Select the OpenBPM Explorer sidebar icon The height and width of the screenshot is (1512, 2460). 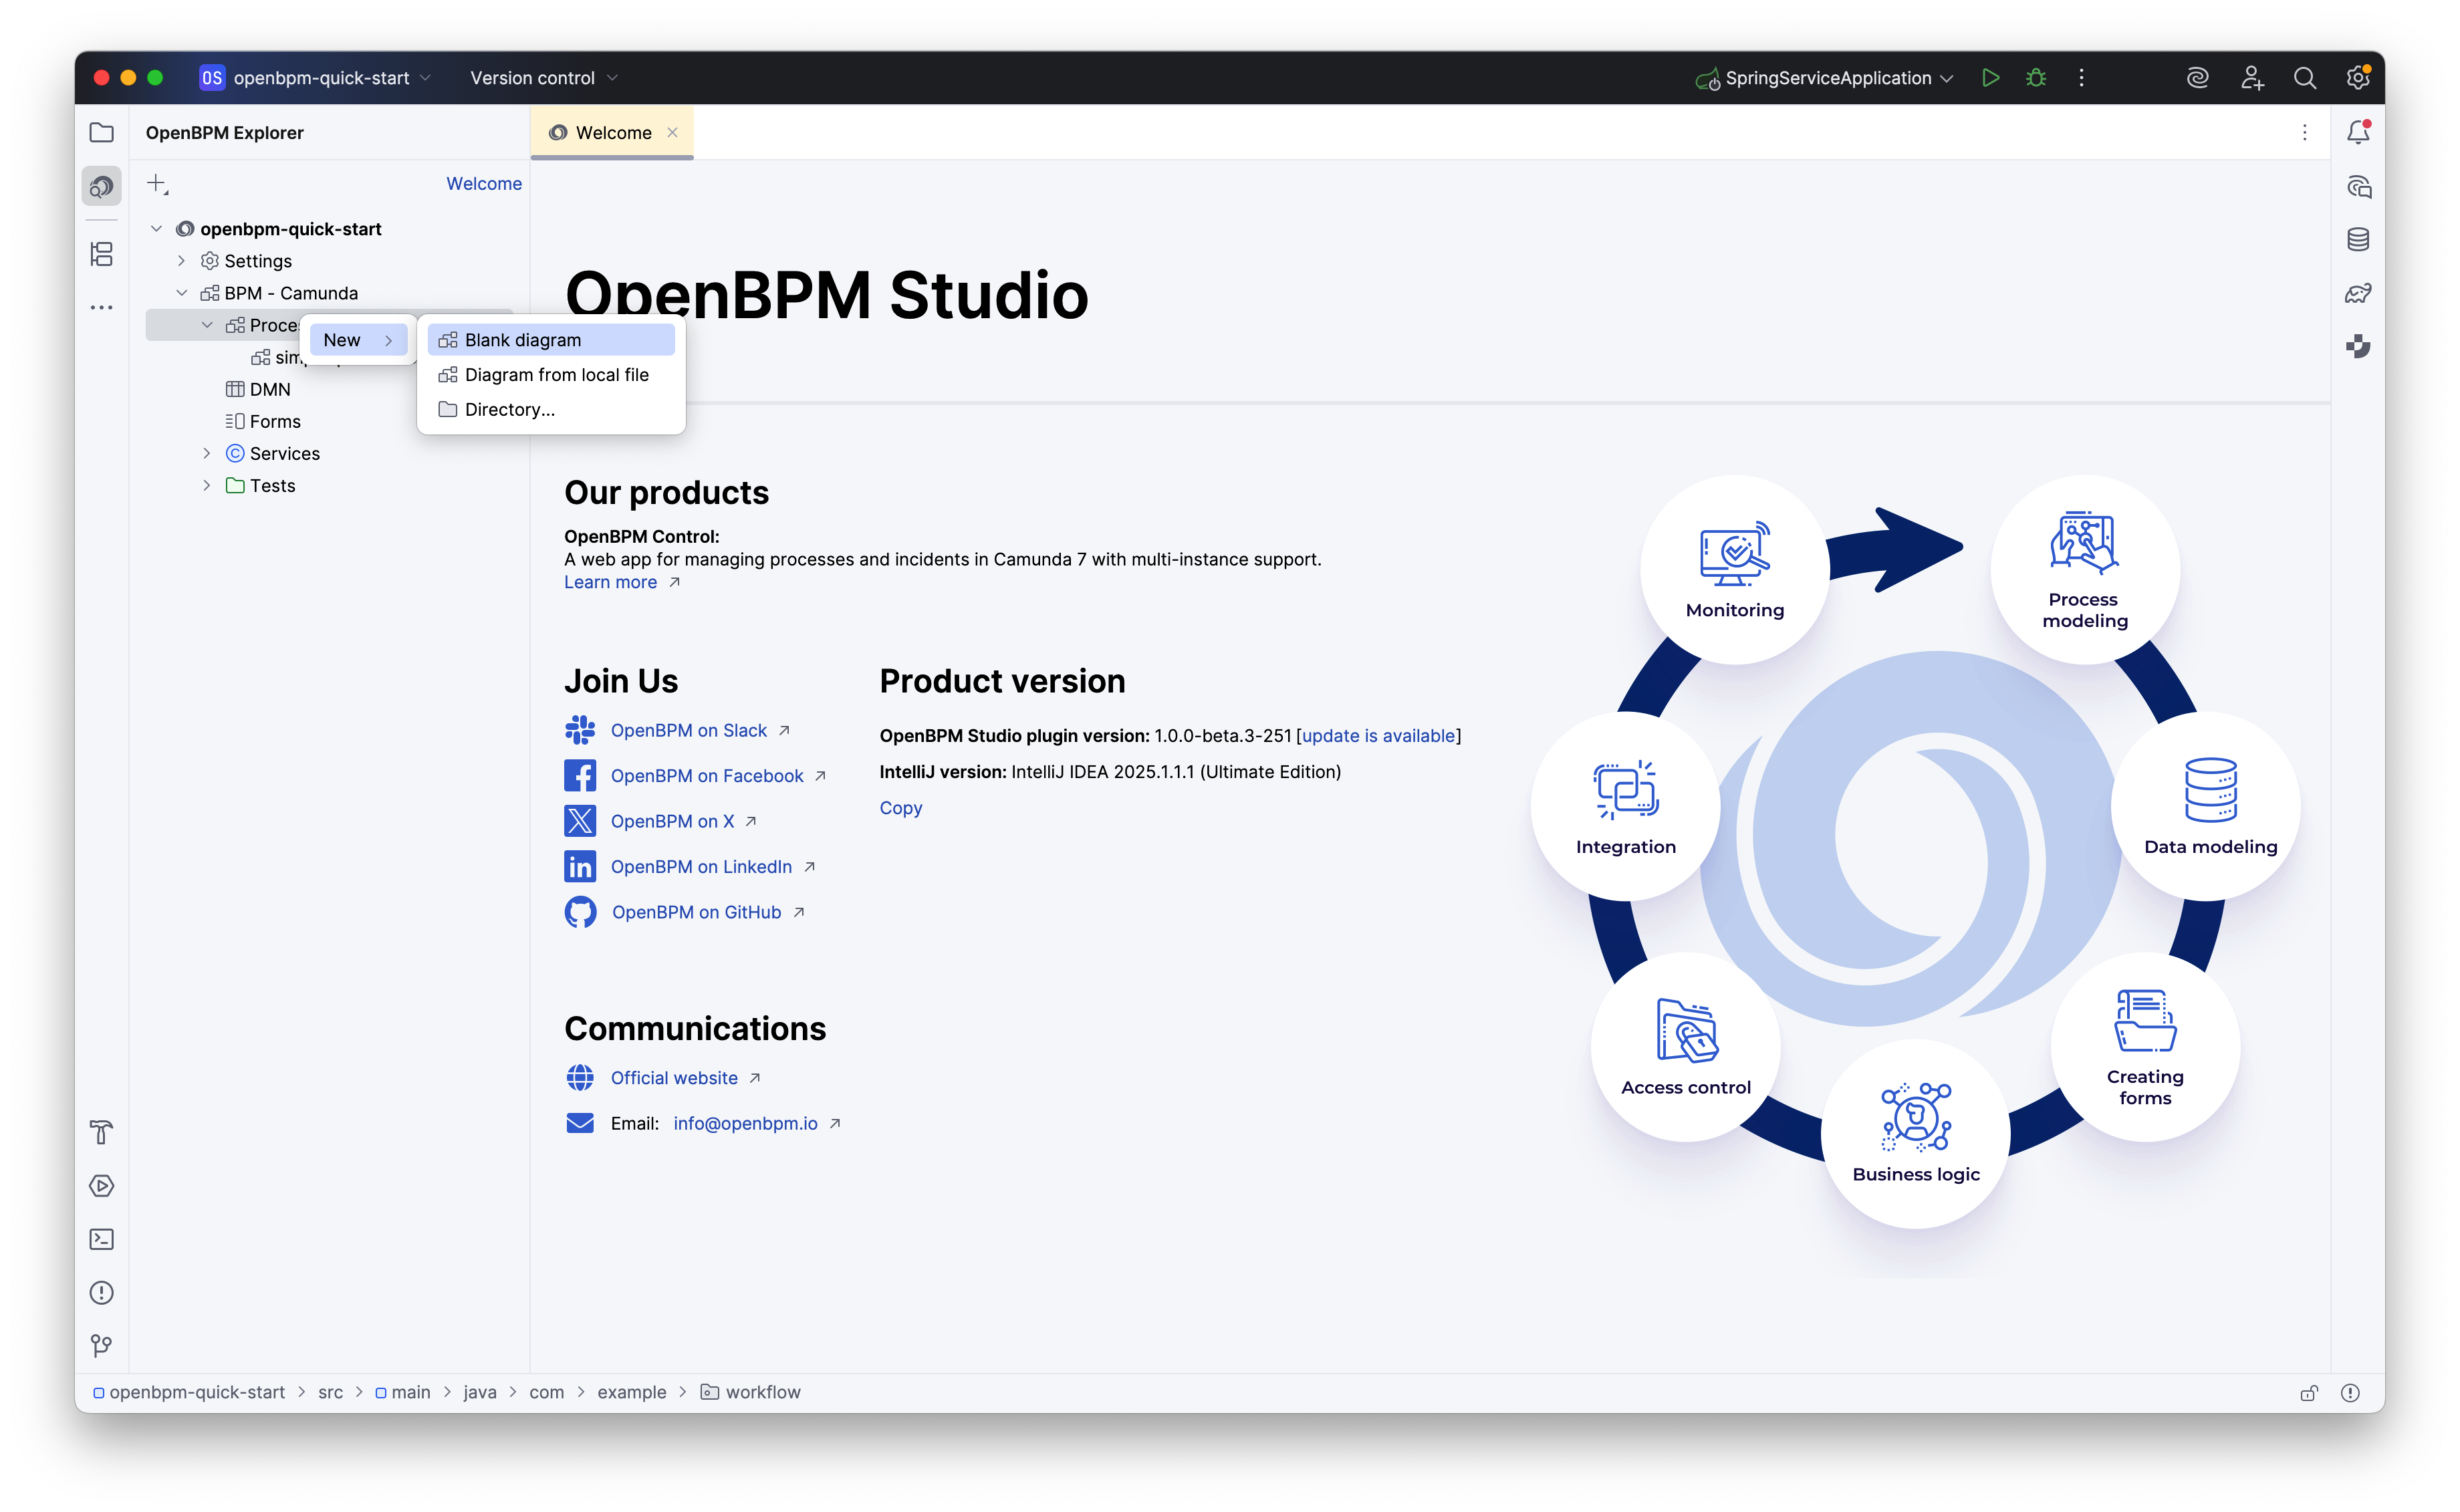tap(102, 186)
